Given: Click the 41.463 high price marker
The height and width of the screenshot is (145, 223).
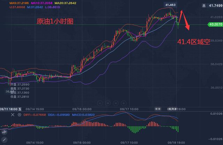Looking at the screenshot, I should click(x=170, y=5).
